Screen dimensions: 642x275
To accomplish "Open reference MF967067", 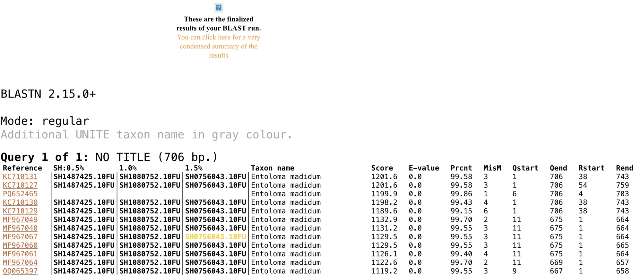I will (x=20, y=237).
